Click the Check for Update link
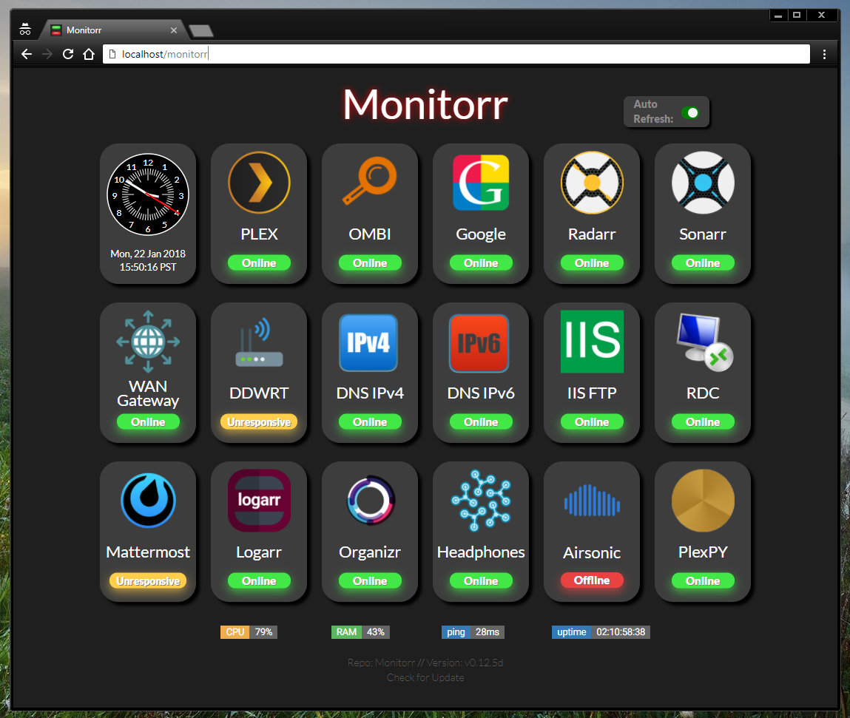 pyautogui.click(x=425, y=677)
